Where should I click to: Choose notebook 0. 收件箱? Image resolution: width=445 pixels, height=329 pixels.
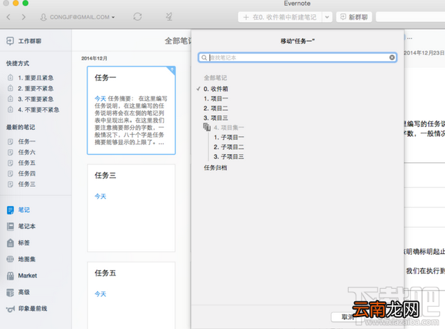(x=216, y=89)
